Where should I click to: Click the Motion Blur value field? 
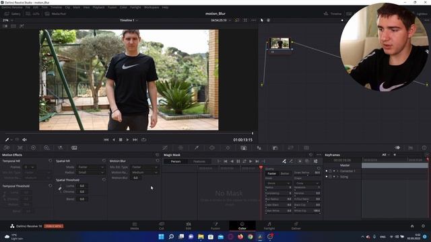click(x=136, y=177)
